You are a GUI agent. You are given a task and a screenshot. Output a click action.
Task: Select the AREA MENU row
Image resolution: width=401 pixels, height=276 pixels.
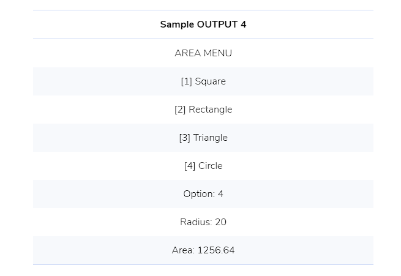point(203,53)
